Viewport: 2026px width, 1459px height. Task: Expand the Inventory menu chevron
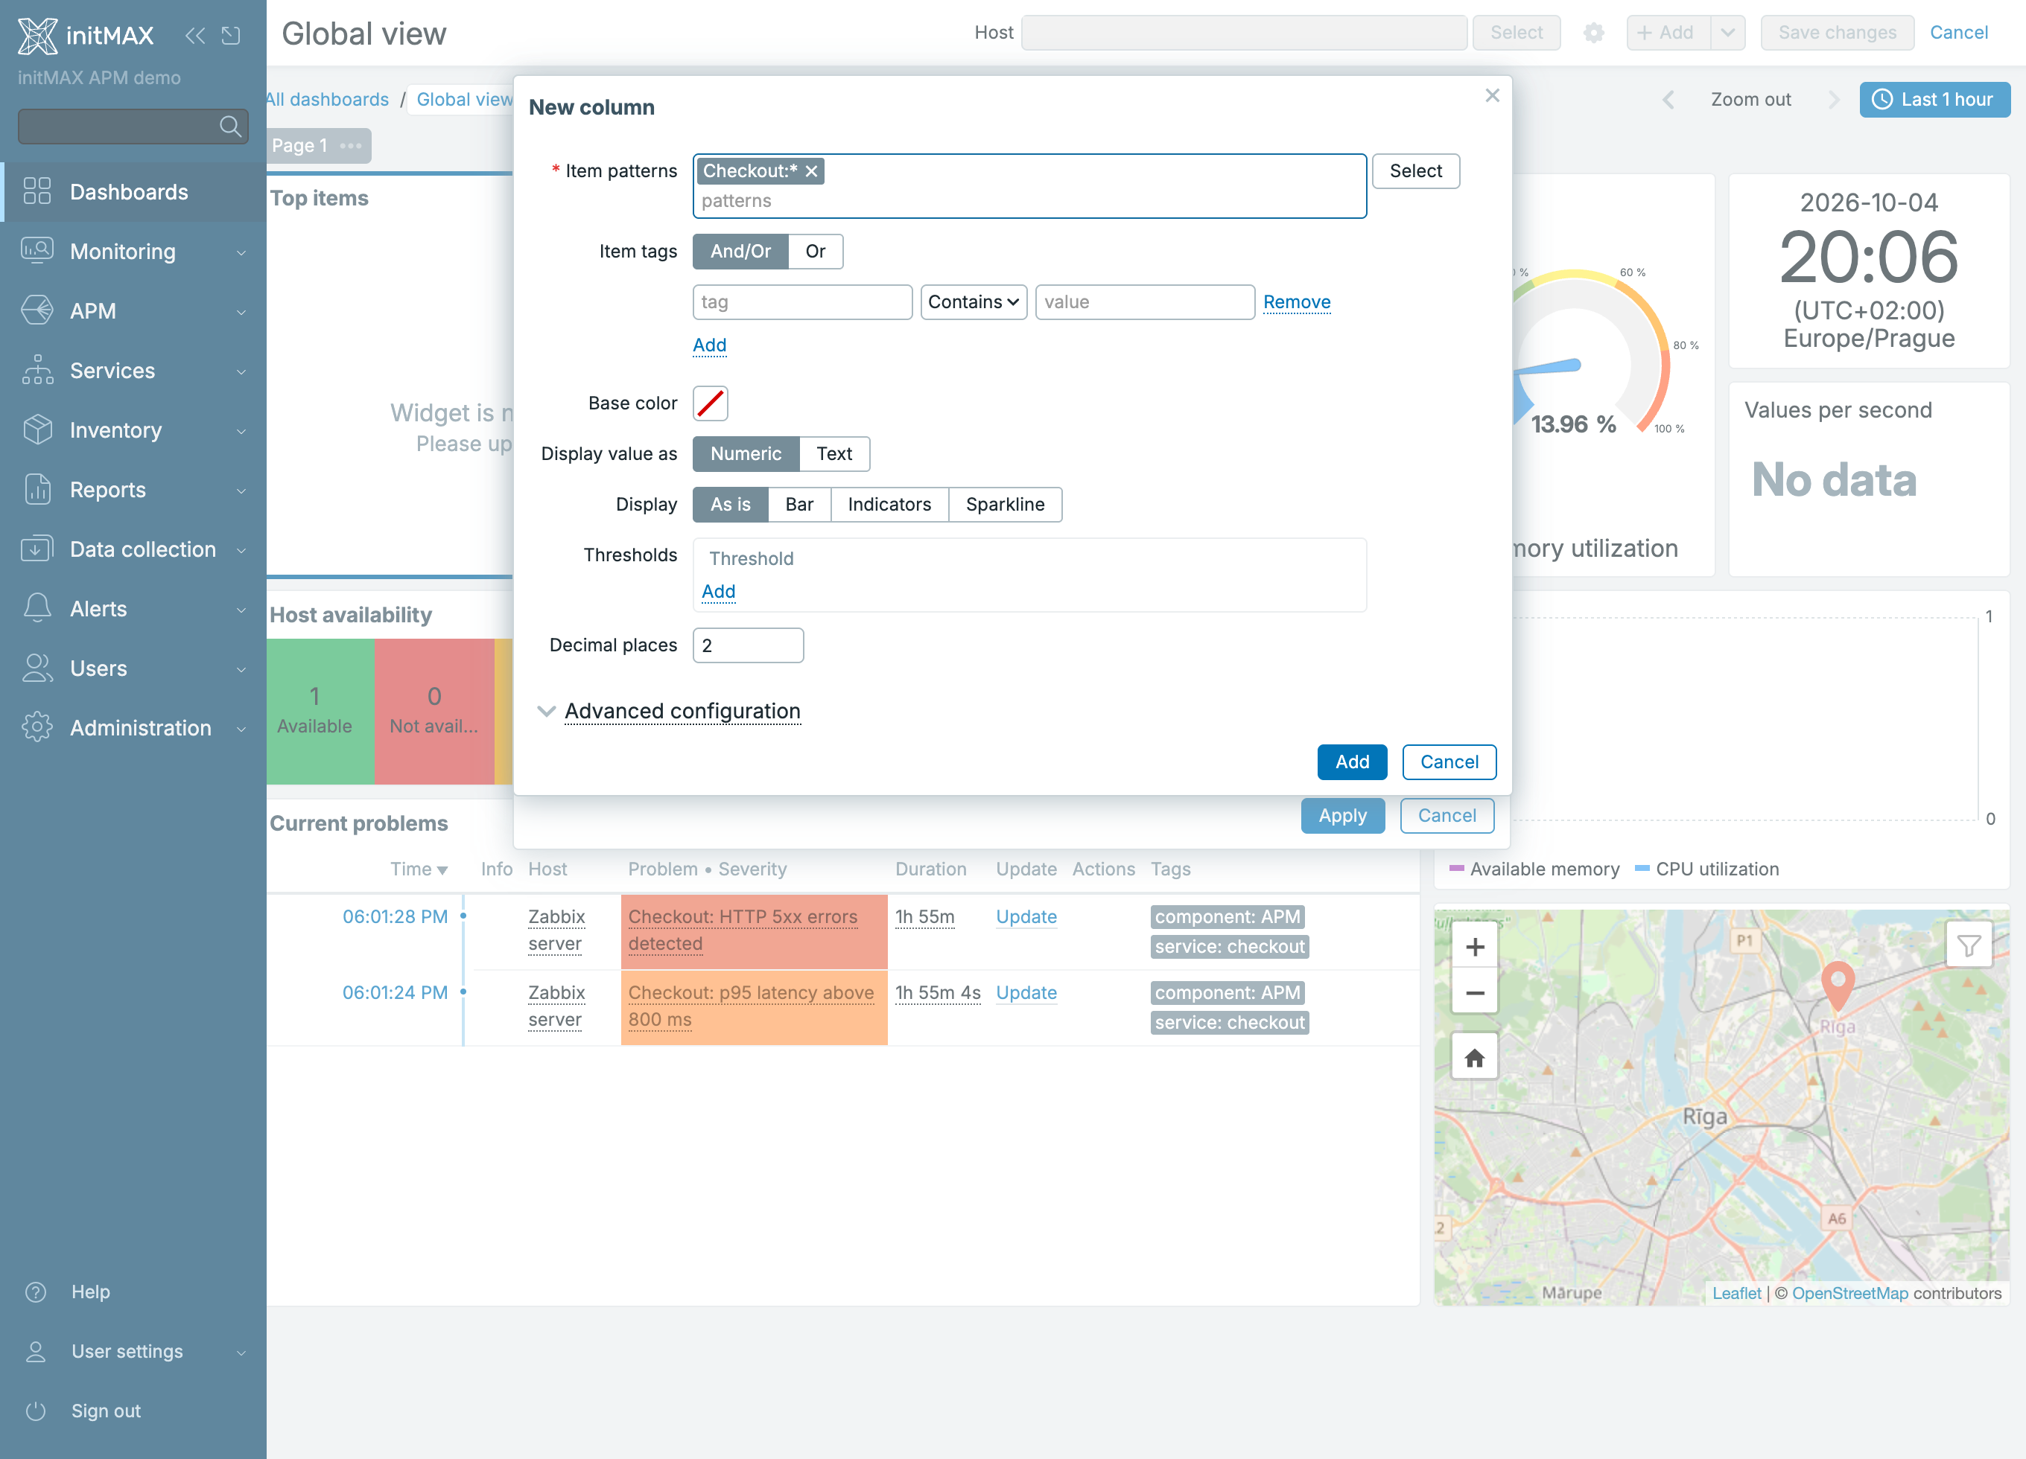241,431
